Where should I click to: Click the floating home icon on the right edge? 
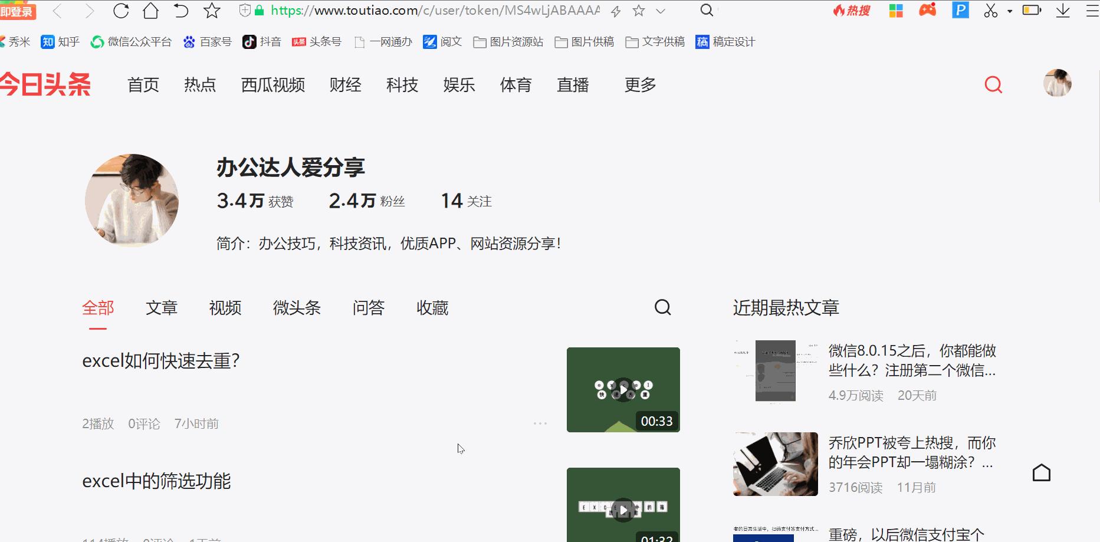1042,472
